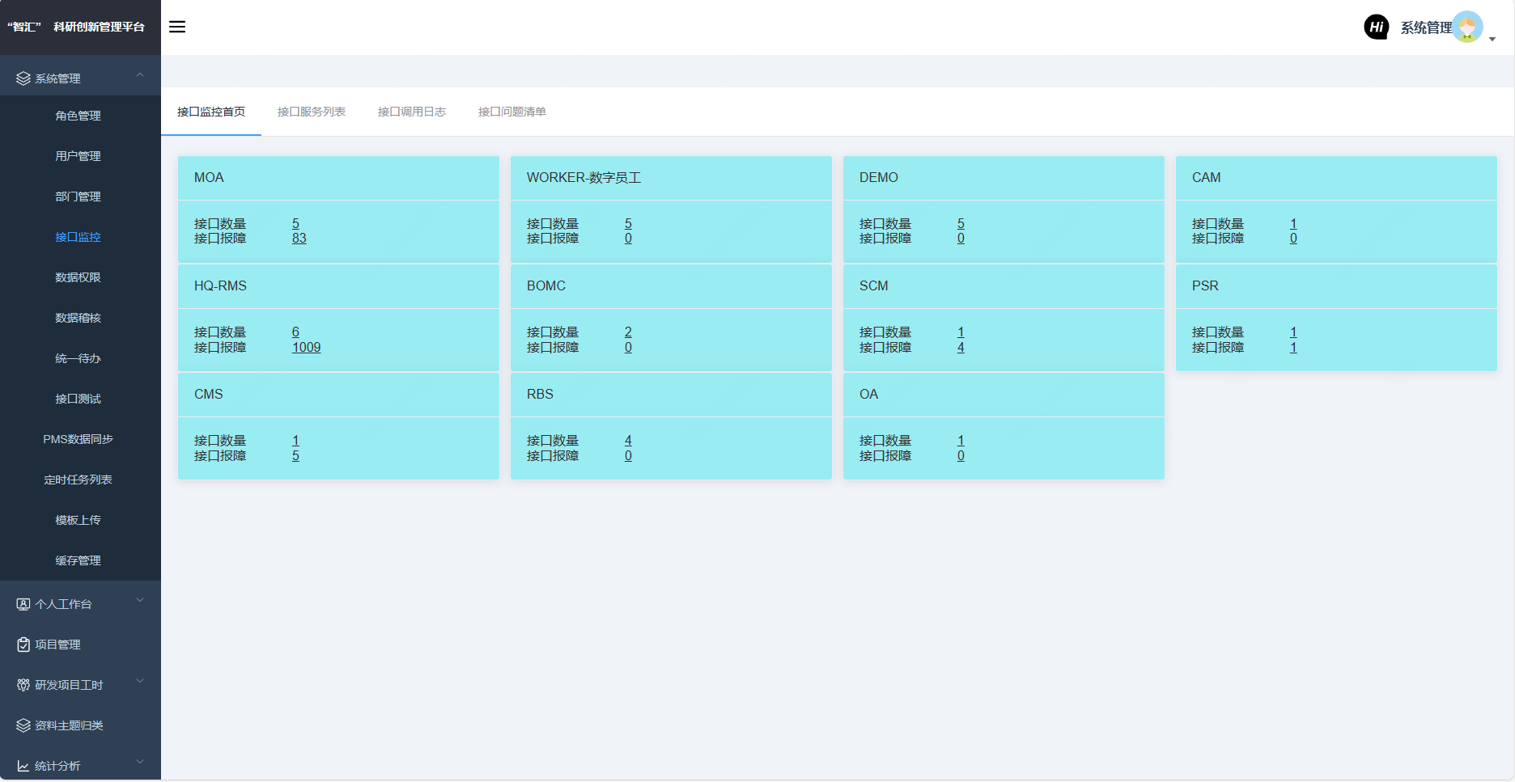Collapse the 系统管理 menu chevron
This screenshot has width=1515, height=782.
140,75
